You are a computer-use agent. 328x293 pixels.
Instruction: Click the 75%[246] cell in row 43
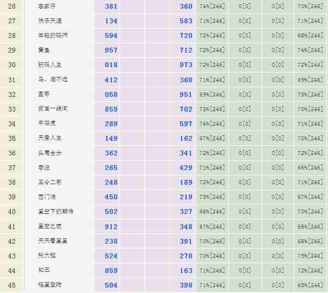coord(311,256)
